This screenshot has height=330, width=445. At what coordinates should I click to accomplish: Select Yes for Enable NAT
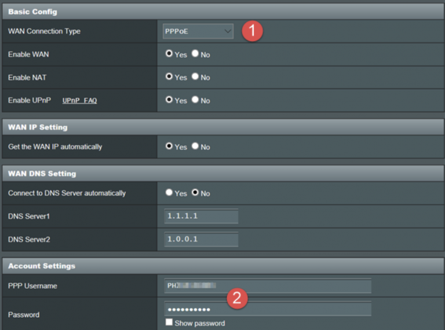pos(169,76)
